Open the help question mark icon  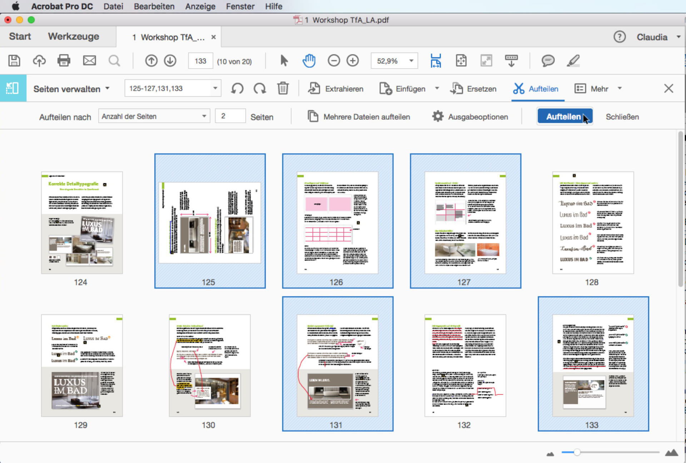coord(620,37)
